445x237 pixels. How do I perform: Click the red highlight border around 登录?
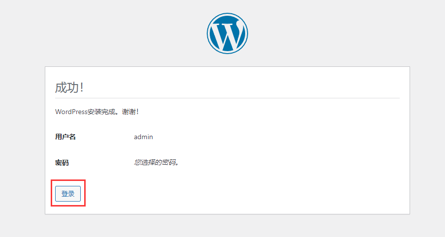click(85, 193)
